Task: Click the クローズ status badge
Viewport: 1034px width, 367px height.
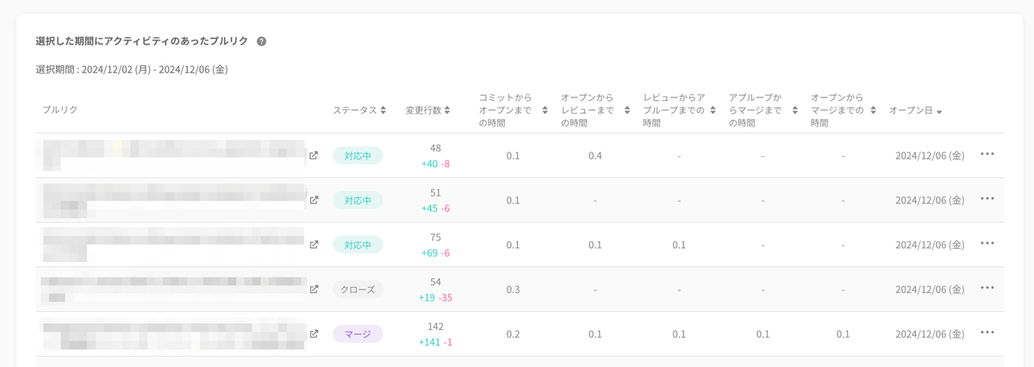Action: pos(358,289)
